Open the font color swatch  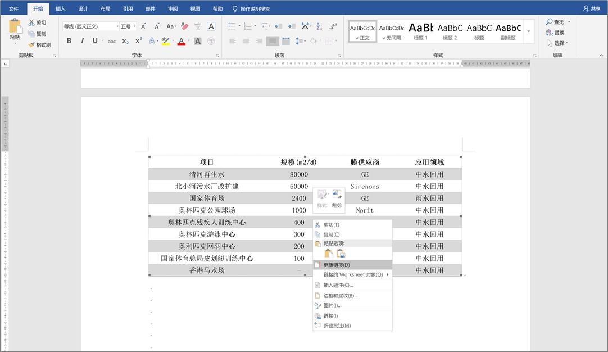point(181,41)
